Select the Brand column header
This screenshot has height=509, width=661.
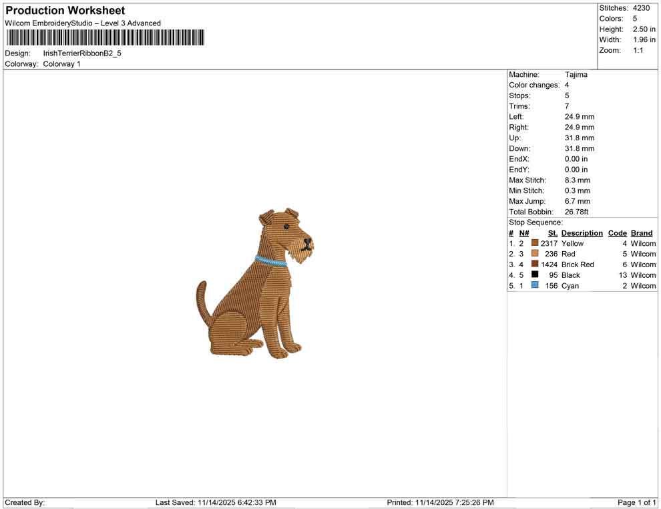(641, 232)
